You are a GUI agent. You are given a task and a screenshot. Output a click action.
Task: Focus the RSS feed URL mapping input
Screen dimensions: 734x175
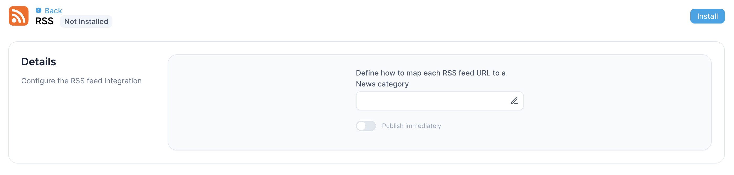coord(439,101)
